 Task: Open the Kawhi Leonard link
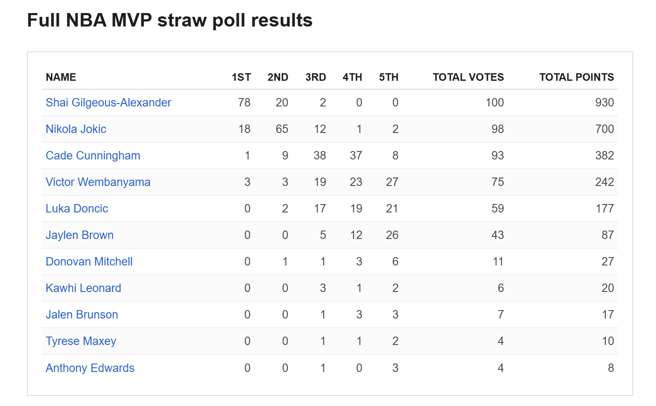tap(83, 288)
